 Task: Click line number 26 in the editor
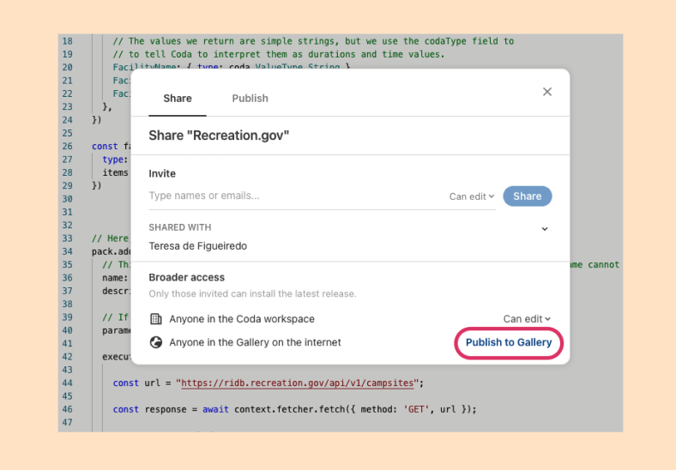tap(67, 146)
